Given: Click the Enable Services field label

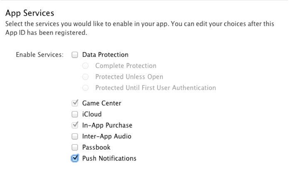Looking at the screenshot, I should pos(39,55).
